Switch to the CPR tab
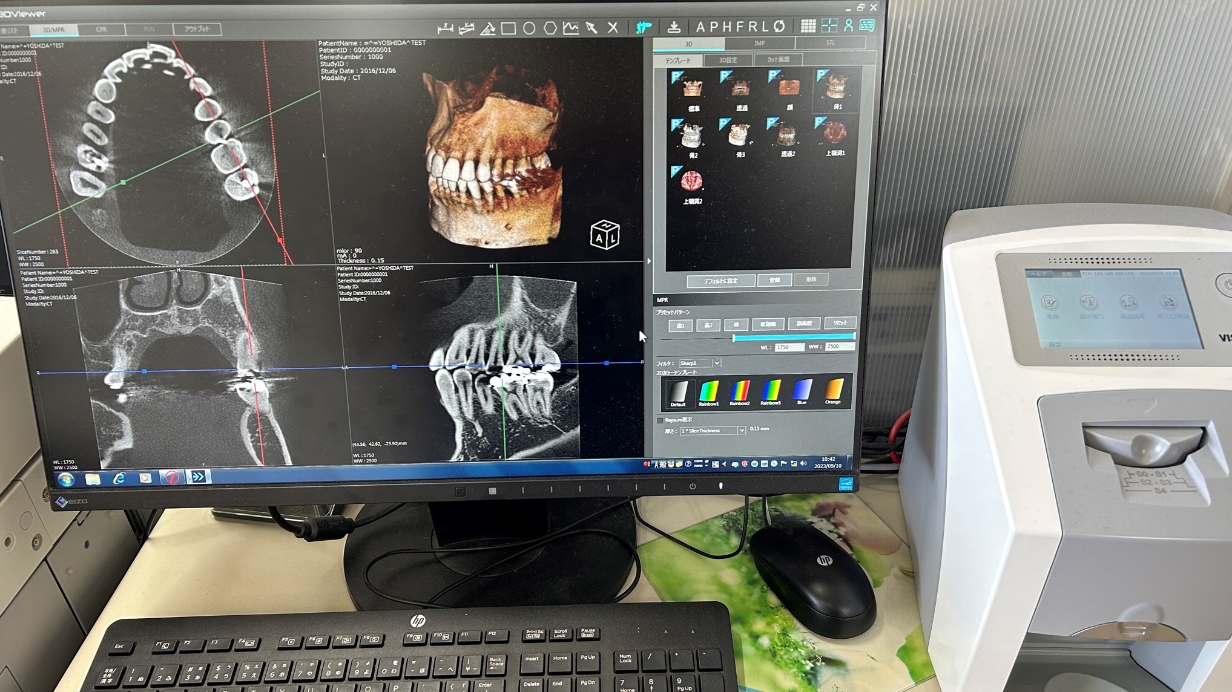The height and width of the screenshot is (692, 1232). pos(101,29)
